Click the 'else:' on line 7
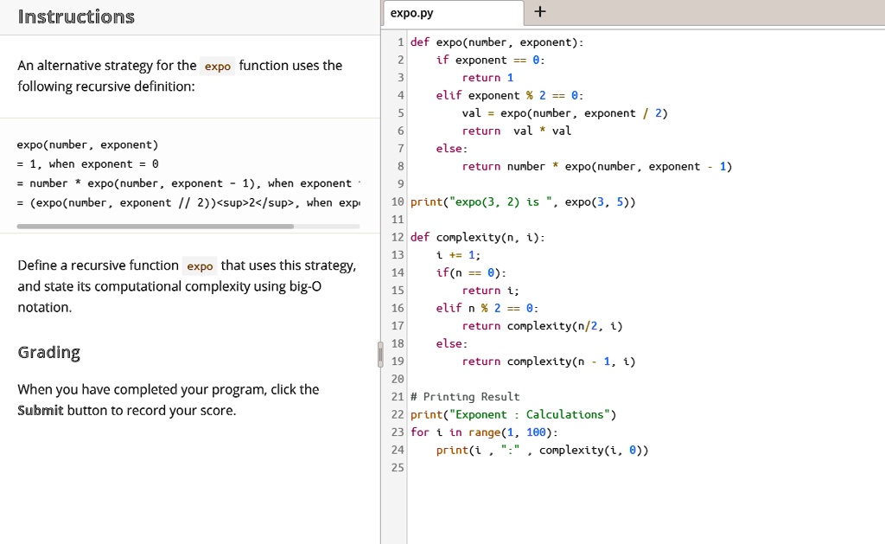This screenshot has width=885, height=544. pos(451,149)
